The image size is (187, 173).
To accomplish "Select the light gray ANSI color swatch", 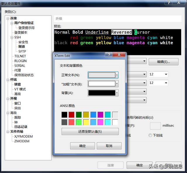I will pos(115,115).
